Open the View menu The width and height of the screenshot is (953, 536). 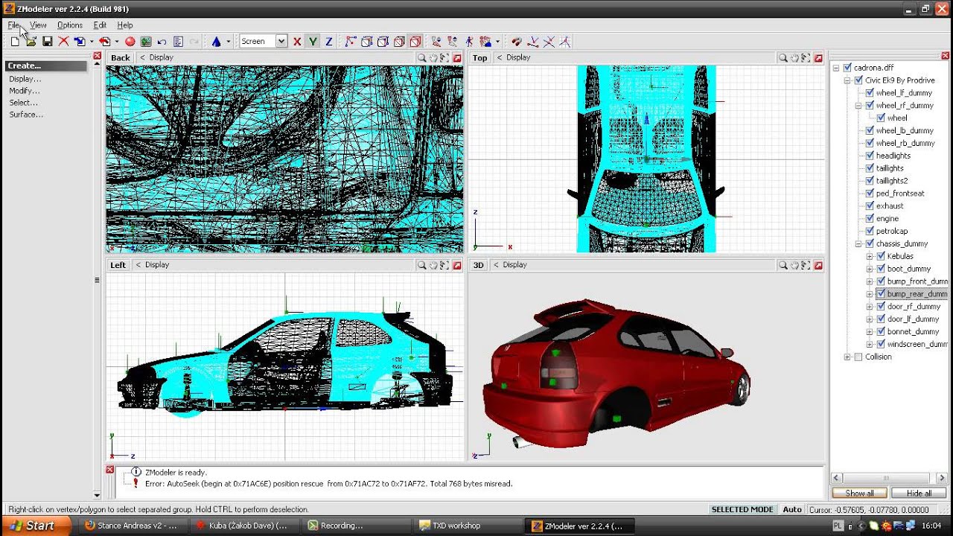(38, 25)
